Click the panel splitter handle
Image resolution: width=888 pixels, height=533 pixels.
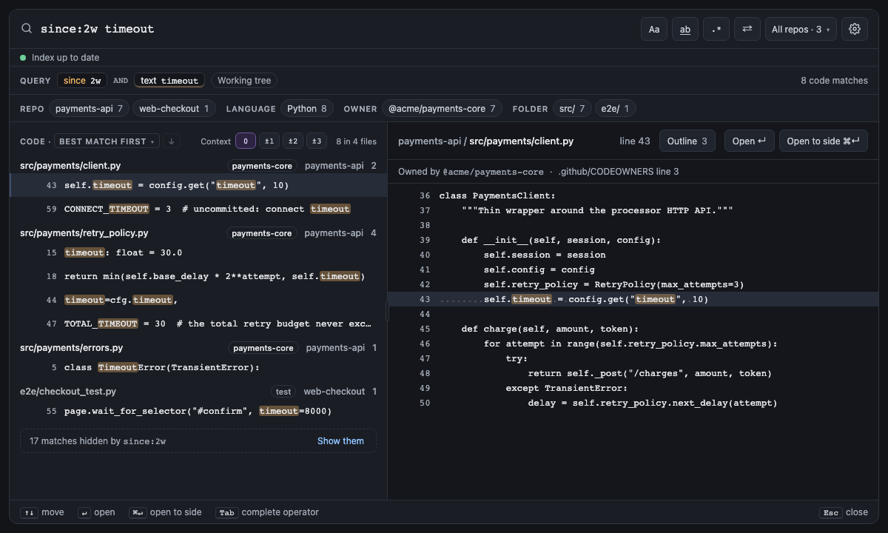(x=387, y=311)
